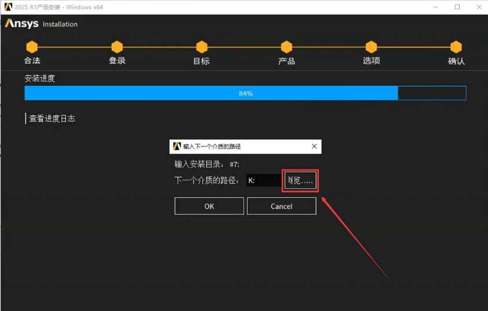Confirm media path with OK button
The image size is (488, 311).
(209, 206)
